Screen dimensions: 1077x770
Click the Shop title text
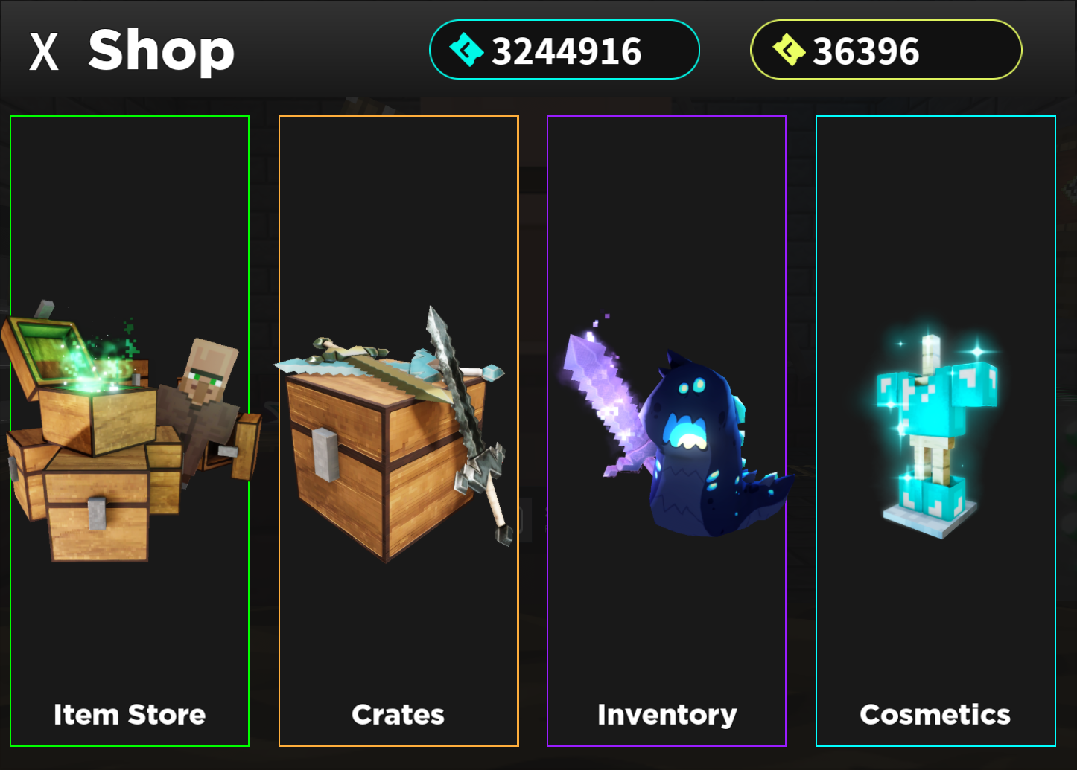pyautogui.click(x=161, y=51)
